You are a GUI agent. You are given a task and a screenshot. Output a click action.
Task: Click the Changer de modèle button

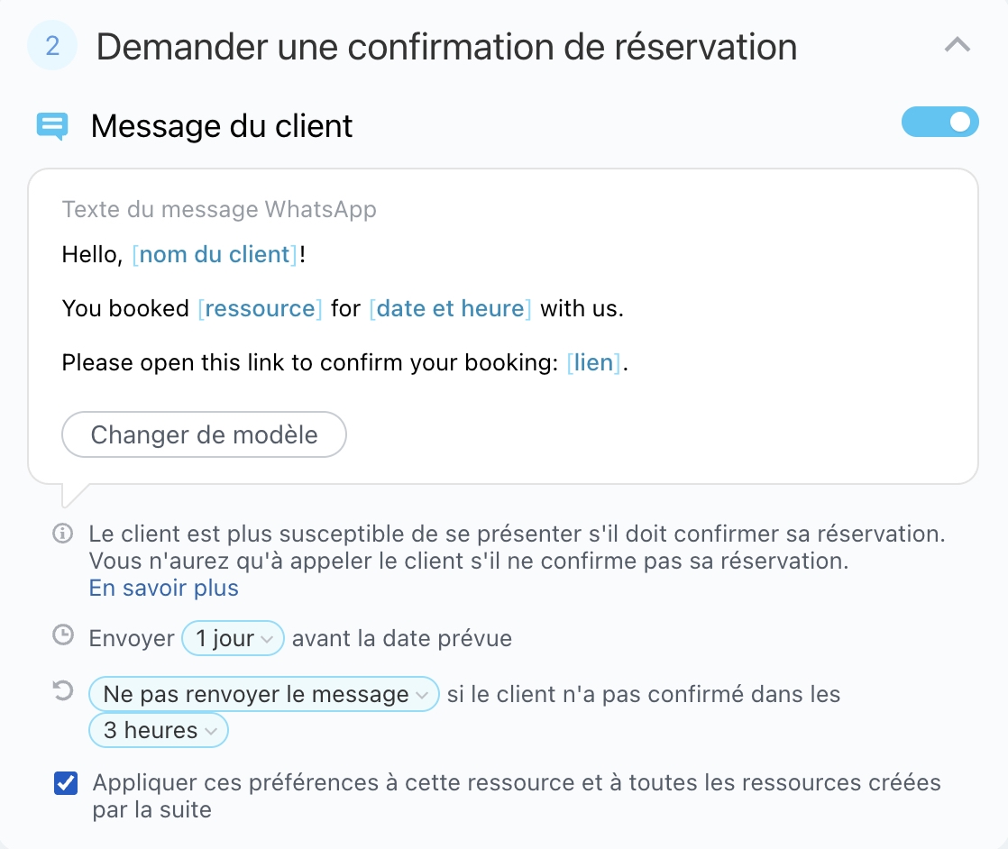(204, 435)
